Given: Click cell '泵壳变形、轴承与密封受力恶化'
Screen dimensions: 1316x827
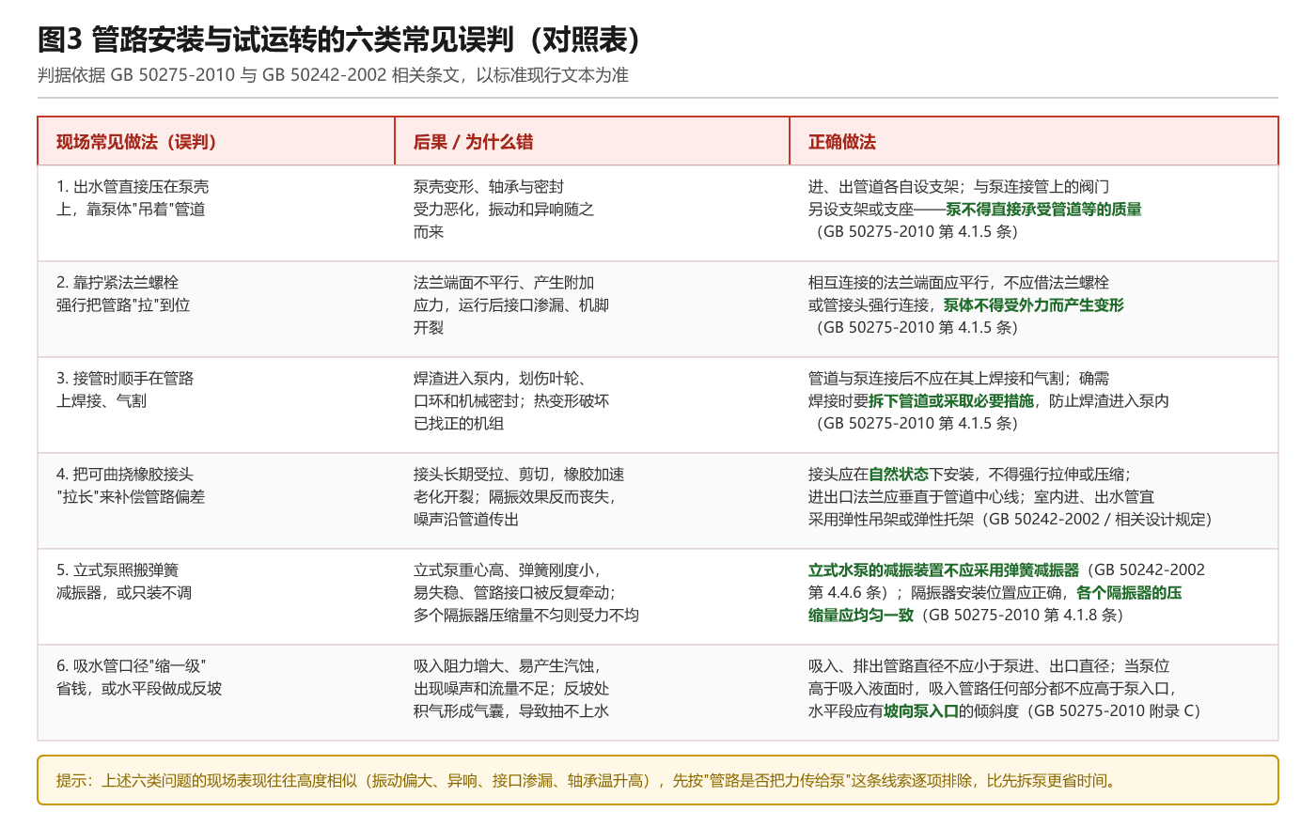Looking at the screenshot, I should tap(592, 213).
